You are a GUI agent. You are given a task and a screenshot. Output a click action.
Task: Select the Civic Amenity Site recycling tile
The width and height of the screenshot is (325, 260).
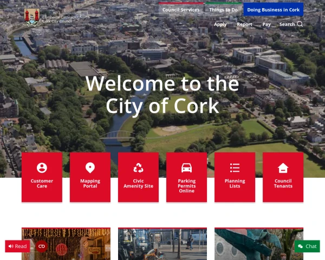click(x=138, y=177)
